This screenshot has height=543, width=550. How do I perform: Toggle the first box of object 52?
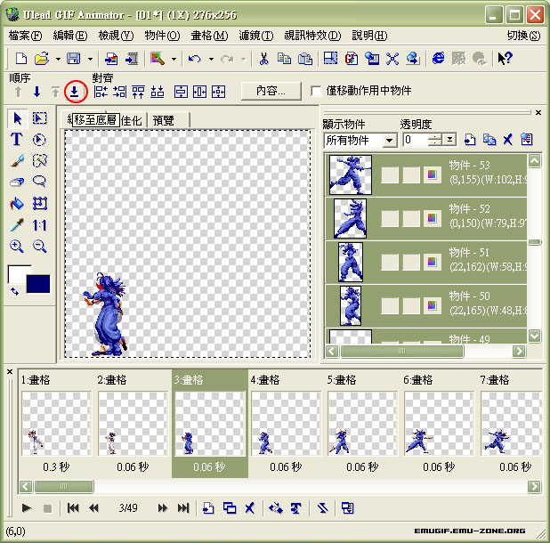390,218
